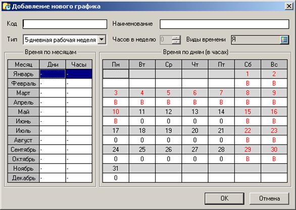Select calendar day 10 cell

click(116, 112)
